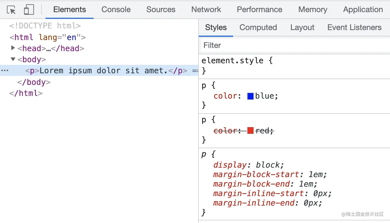Collapse the body element
This screenshot has height=223, width=390.
[x=13, y=59]
